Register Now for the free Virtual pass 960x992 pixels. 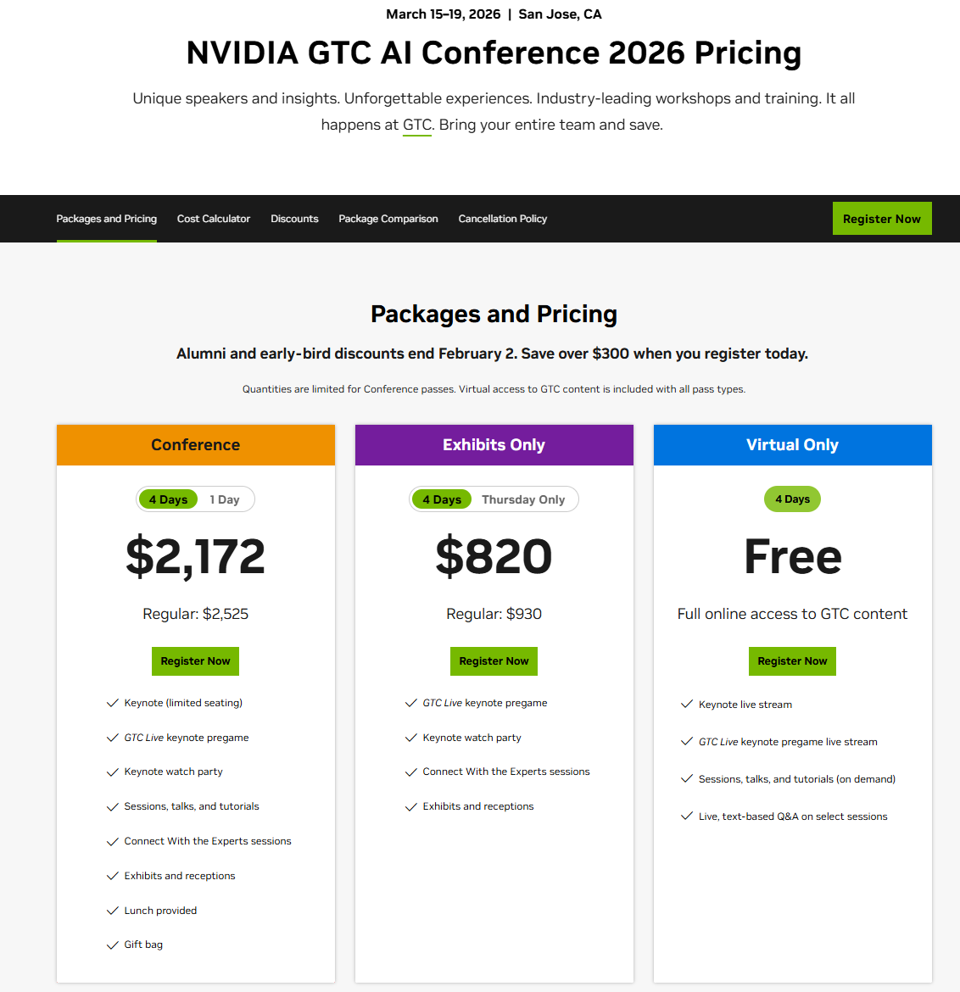tap(792, 661)
